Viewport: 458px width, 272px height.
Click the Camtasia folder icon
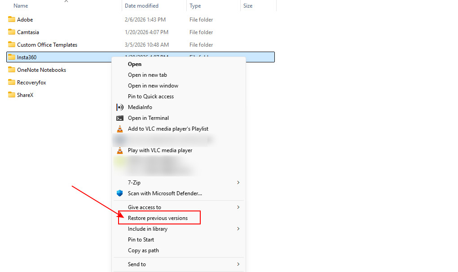tap(12, 32)
